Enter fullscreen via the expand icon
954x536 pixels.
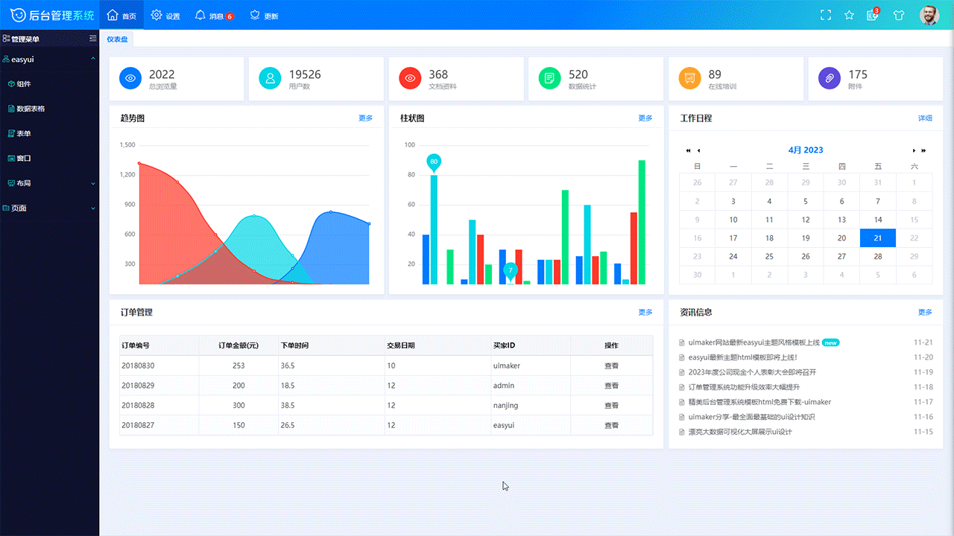825,13
